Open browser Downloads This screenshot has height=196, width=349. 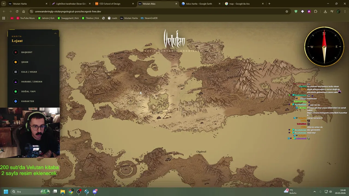pos(325,11)
